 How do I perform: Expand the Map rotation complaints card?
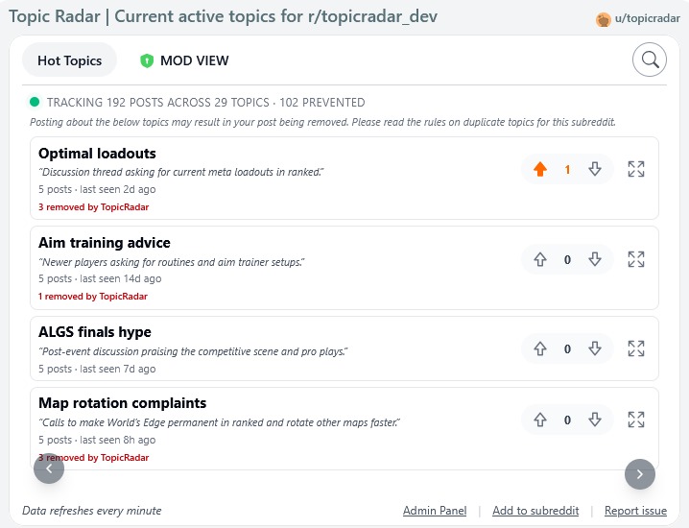click(x=636, y=420)
